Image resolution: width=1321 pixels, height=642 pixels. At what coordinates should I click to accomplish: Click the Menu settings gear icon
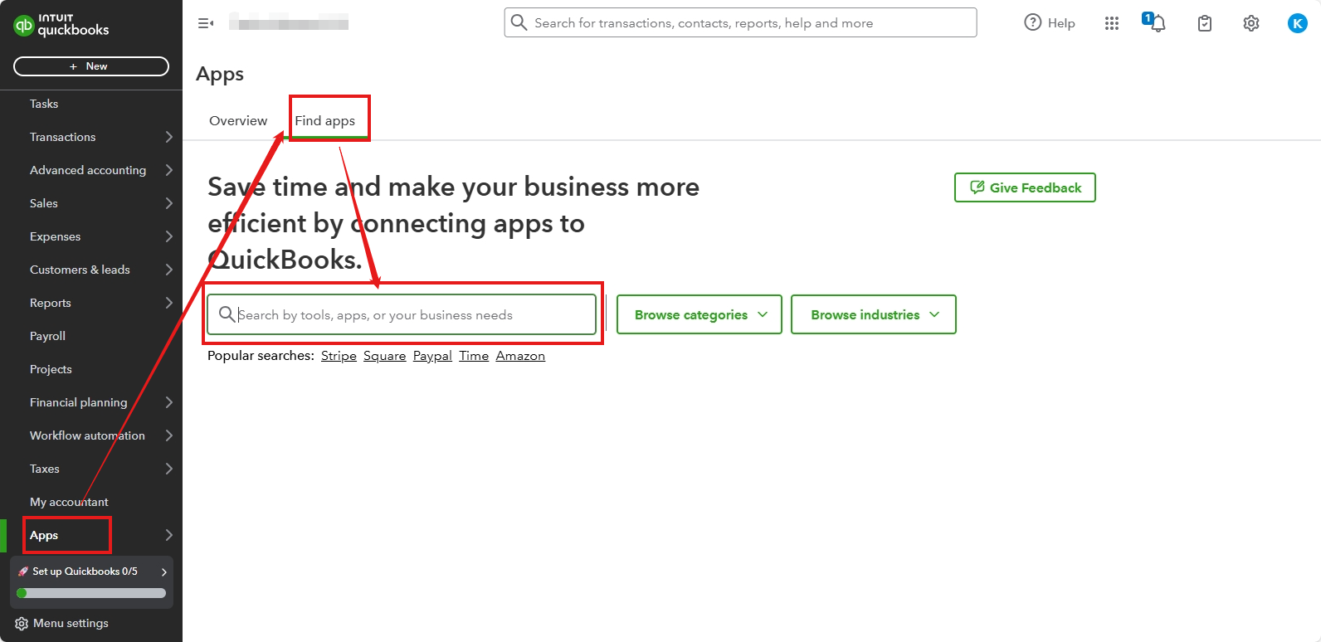(x=22, y=624)
